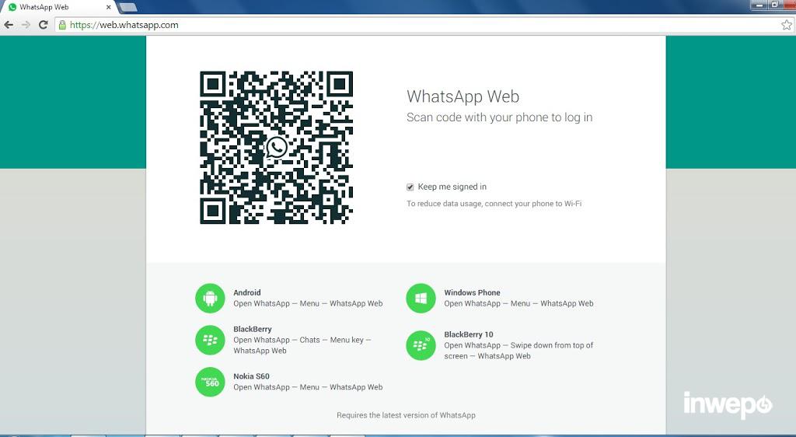Click the browser forward arrow
Image resolution: width=796 pixels, height=437 pixels.
click(26, 25)
